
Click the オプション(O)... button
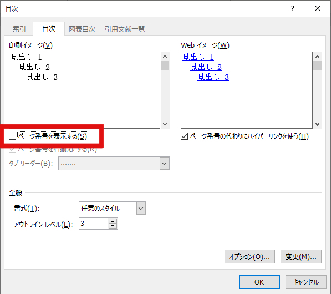(249, 257)
